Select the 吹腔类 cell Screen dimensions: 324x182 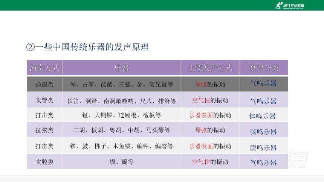[x=44, y=162]
